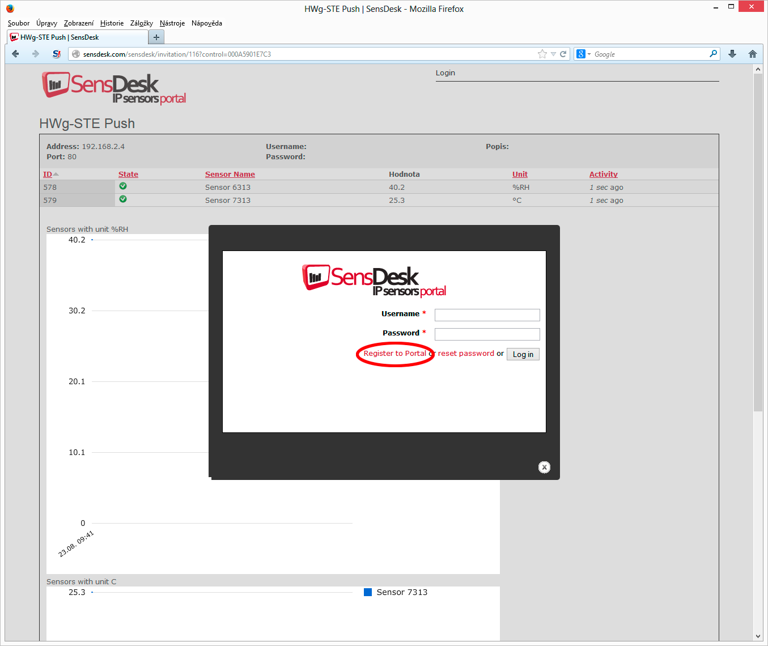This screenshot has height=646, width=768.
Task: Click the Address 192.168.2.4 text
Action: tap(86, 146)
